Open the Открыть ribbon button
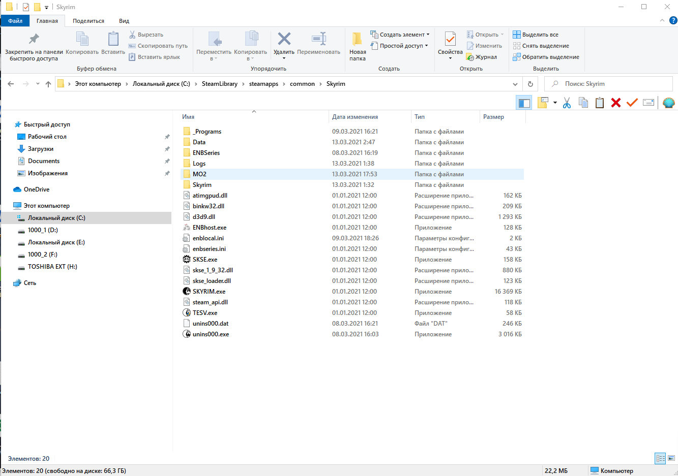 pyautogui.click(x=486, y=35)
